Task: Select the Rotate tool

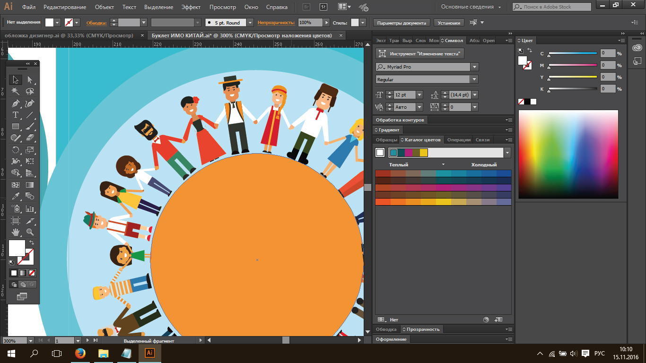Action: tap(16, 150)
